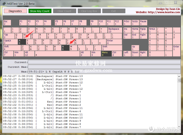Image resolution: width=183 pixels, height=135 pixels.
Task: Select the NmLk numpad key tile
Action: pos(152,30)
